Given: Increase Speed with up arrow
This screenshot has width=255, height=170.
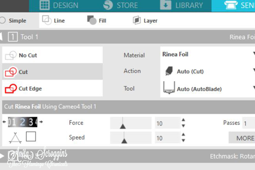Looking at the screenshot, I should pos(183,134).
